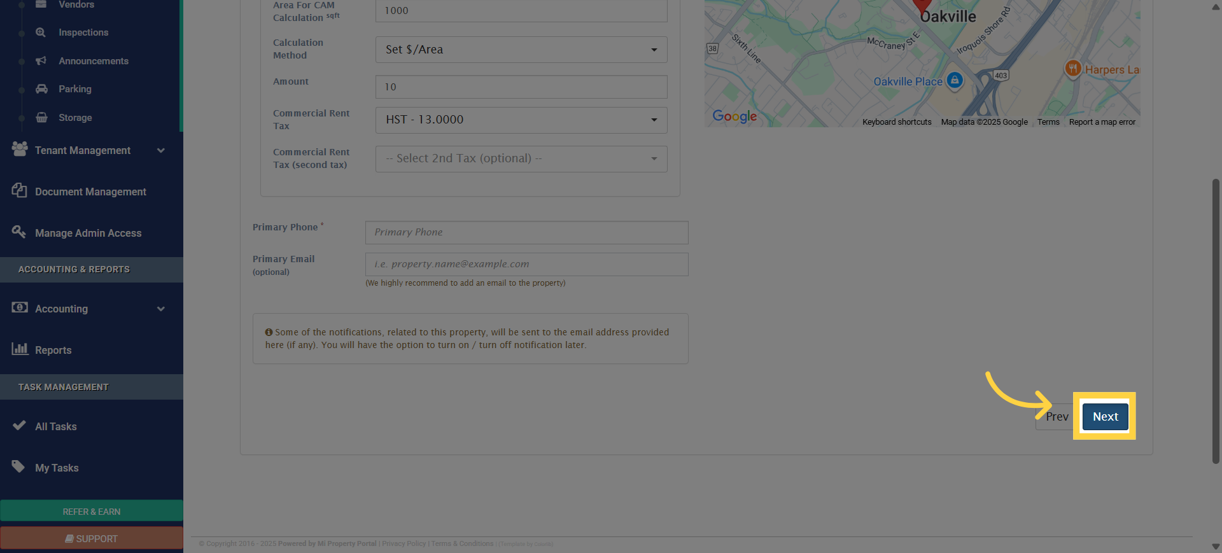Click the All Tasks checkmark icon

click(19, 425)
